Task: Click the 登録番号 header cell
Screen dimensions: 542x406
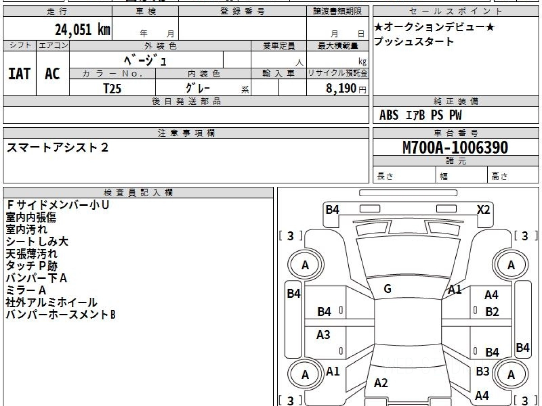Action: (243, 12)
